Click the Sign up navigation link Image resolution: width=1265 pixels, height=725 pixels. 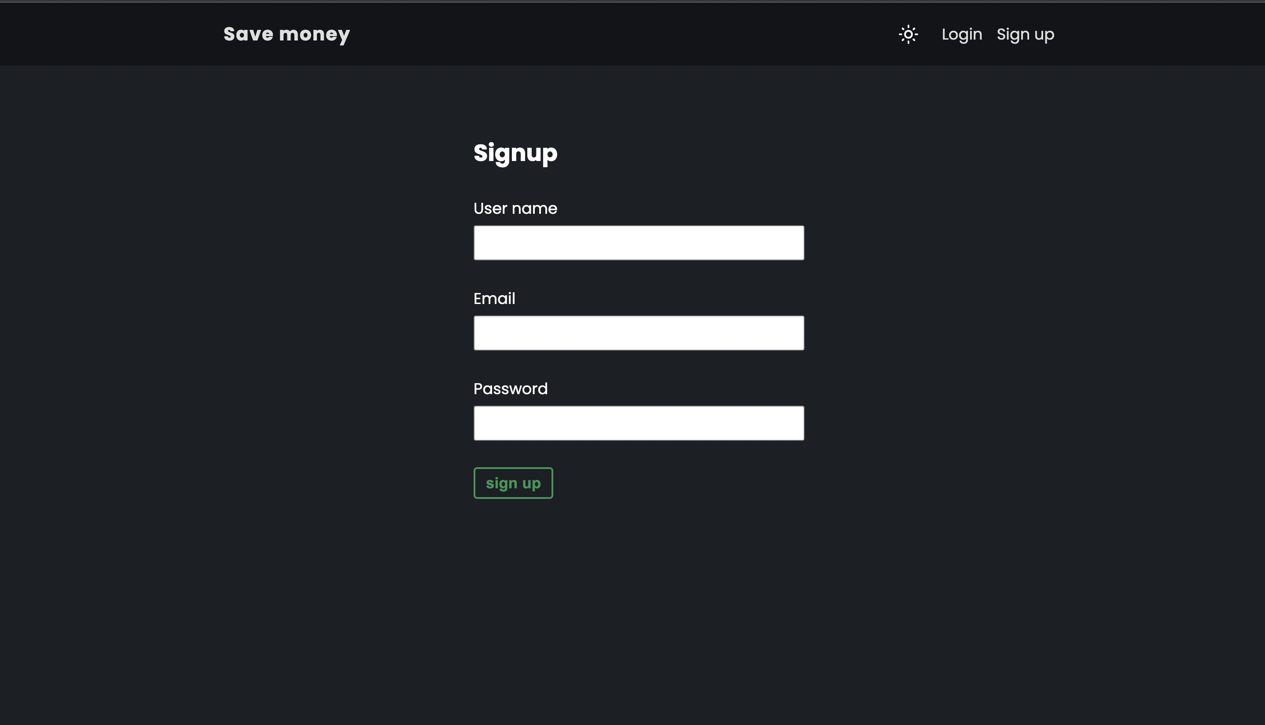click(x=1025, y=34)
